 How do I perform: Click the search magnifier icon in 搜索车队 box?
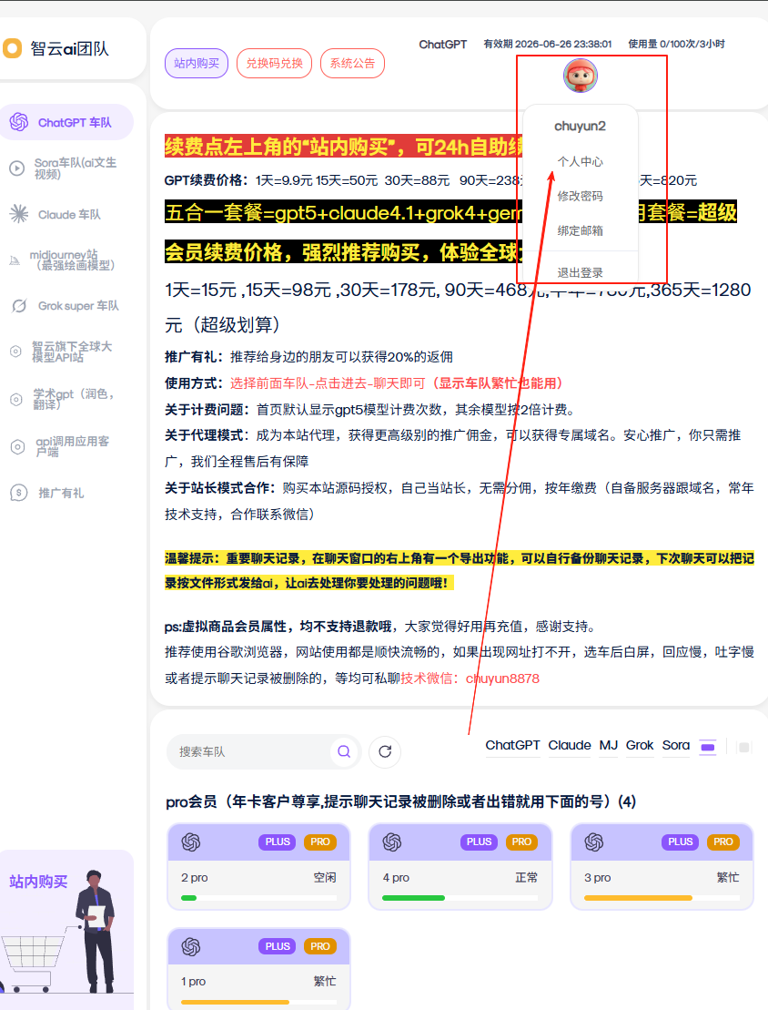click(x=344, y=751)
